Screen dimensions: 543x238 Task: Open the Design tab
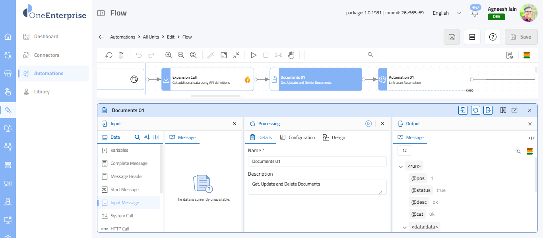pyautogui.click(x=334, y=137)
